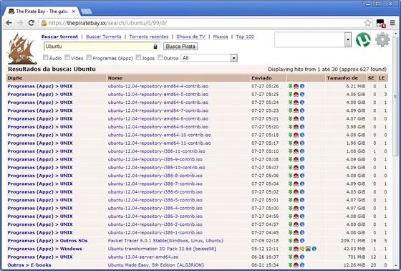Click the green uTorrent icon
This screenshot has height=271, width=401.
point(363,39)
